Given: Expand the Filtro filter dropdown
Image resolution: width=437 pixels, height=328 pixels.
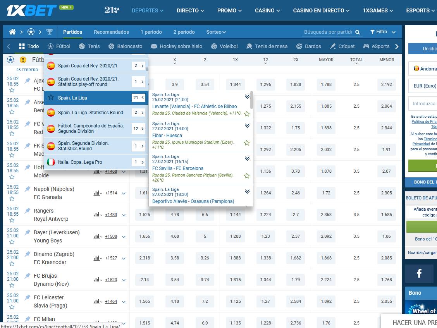Looking at the screenshot, I should tap(383, 32).
